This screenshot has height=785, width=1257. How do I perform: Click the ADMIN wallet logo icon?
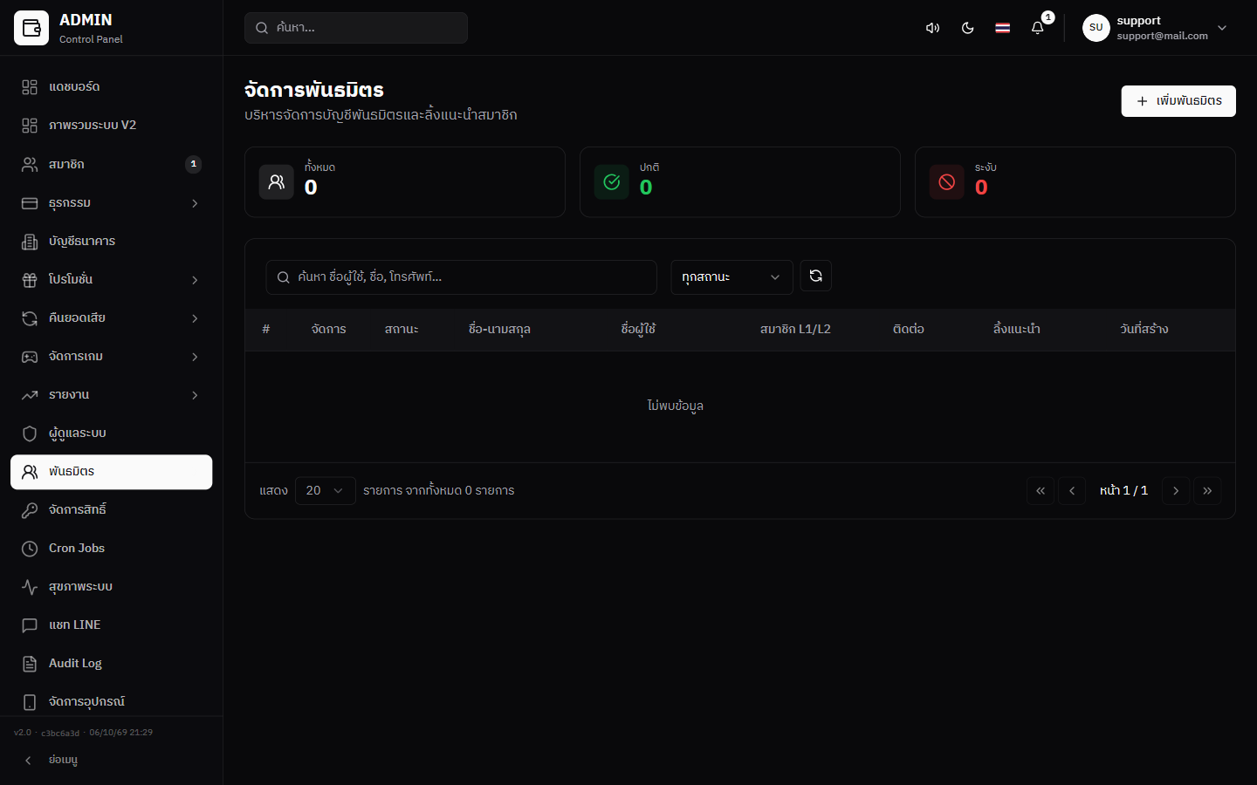point(31,28)
